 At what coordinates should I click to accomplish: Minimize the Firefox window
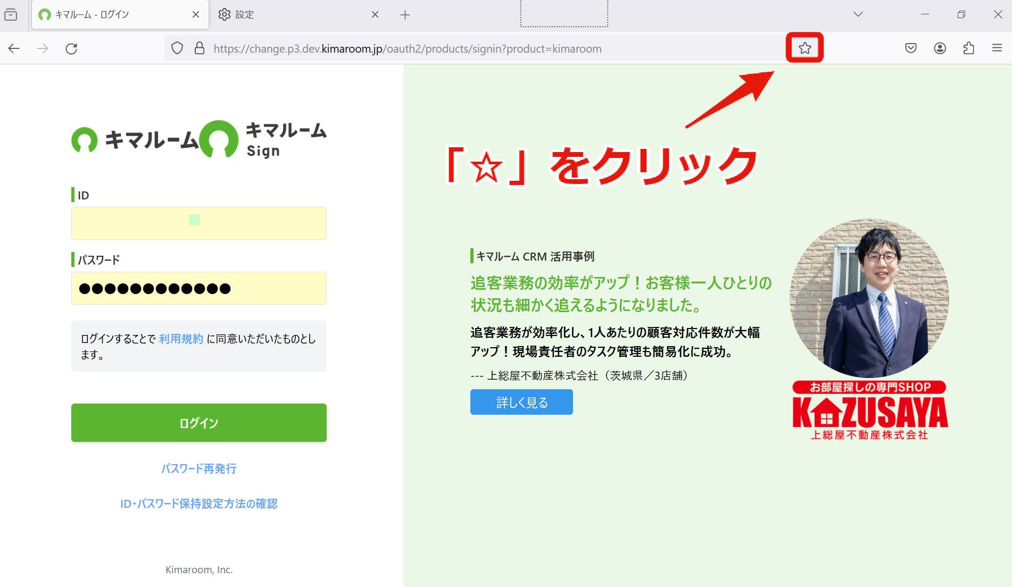925,14
